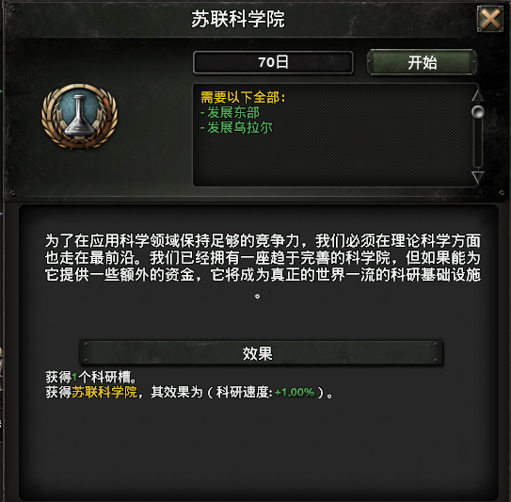Click the round scrollbar thumb knob
This screenshot has height=502, width=511.
pyautogui.click(x=478, y=112)
